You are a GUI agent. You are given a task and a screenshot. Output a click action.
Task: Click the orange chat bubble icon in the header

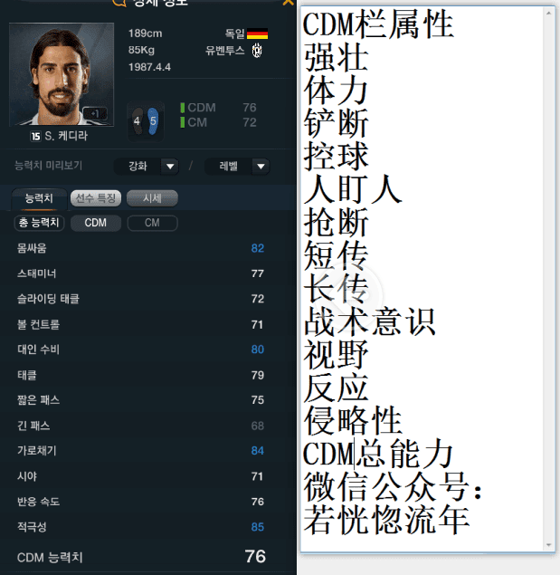pos(119,3)
